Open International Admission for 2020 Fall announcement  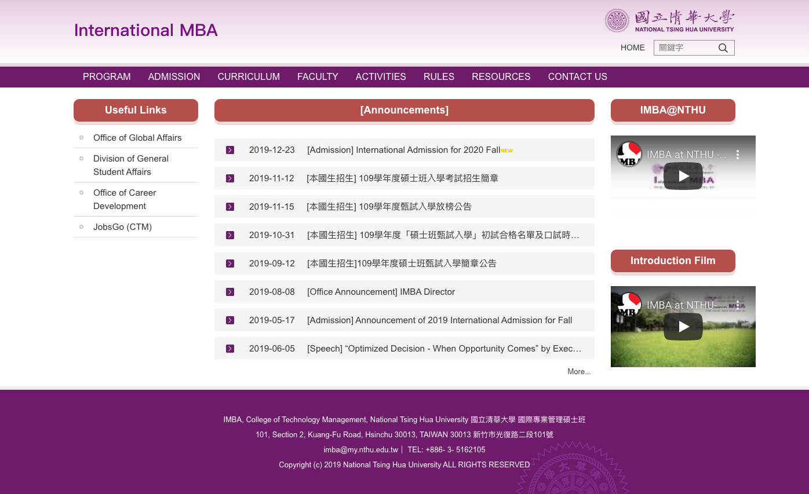(403, 150)
